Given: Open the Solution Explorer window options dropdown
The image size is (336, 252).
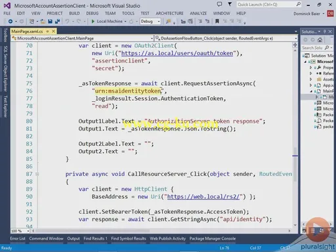Looking at the screenshot, I should [319, 31].
